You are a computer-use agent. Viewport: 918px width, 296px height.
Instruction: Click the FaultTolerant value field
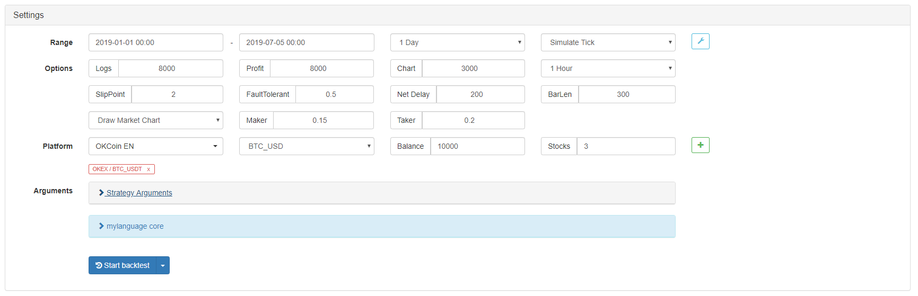tap(335, 94)
